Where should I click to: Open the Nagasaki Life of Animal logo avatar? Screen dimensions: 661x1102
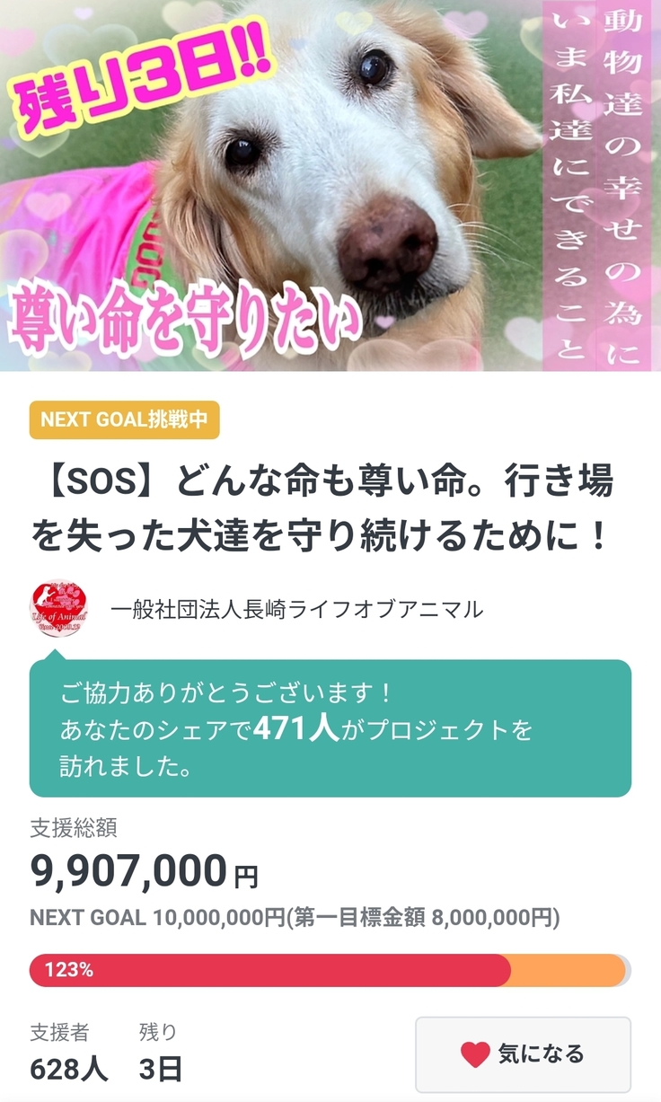point(58,609)
